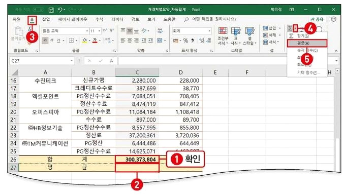
Task: Apply accounting number format icon
Action: [175, 41]
